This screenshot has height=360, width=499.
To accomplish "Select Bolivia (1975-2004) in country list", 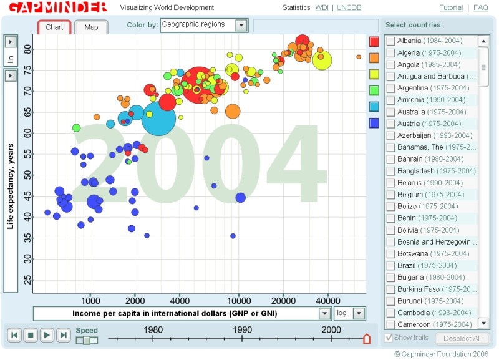I will [x=432, y=230].
